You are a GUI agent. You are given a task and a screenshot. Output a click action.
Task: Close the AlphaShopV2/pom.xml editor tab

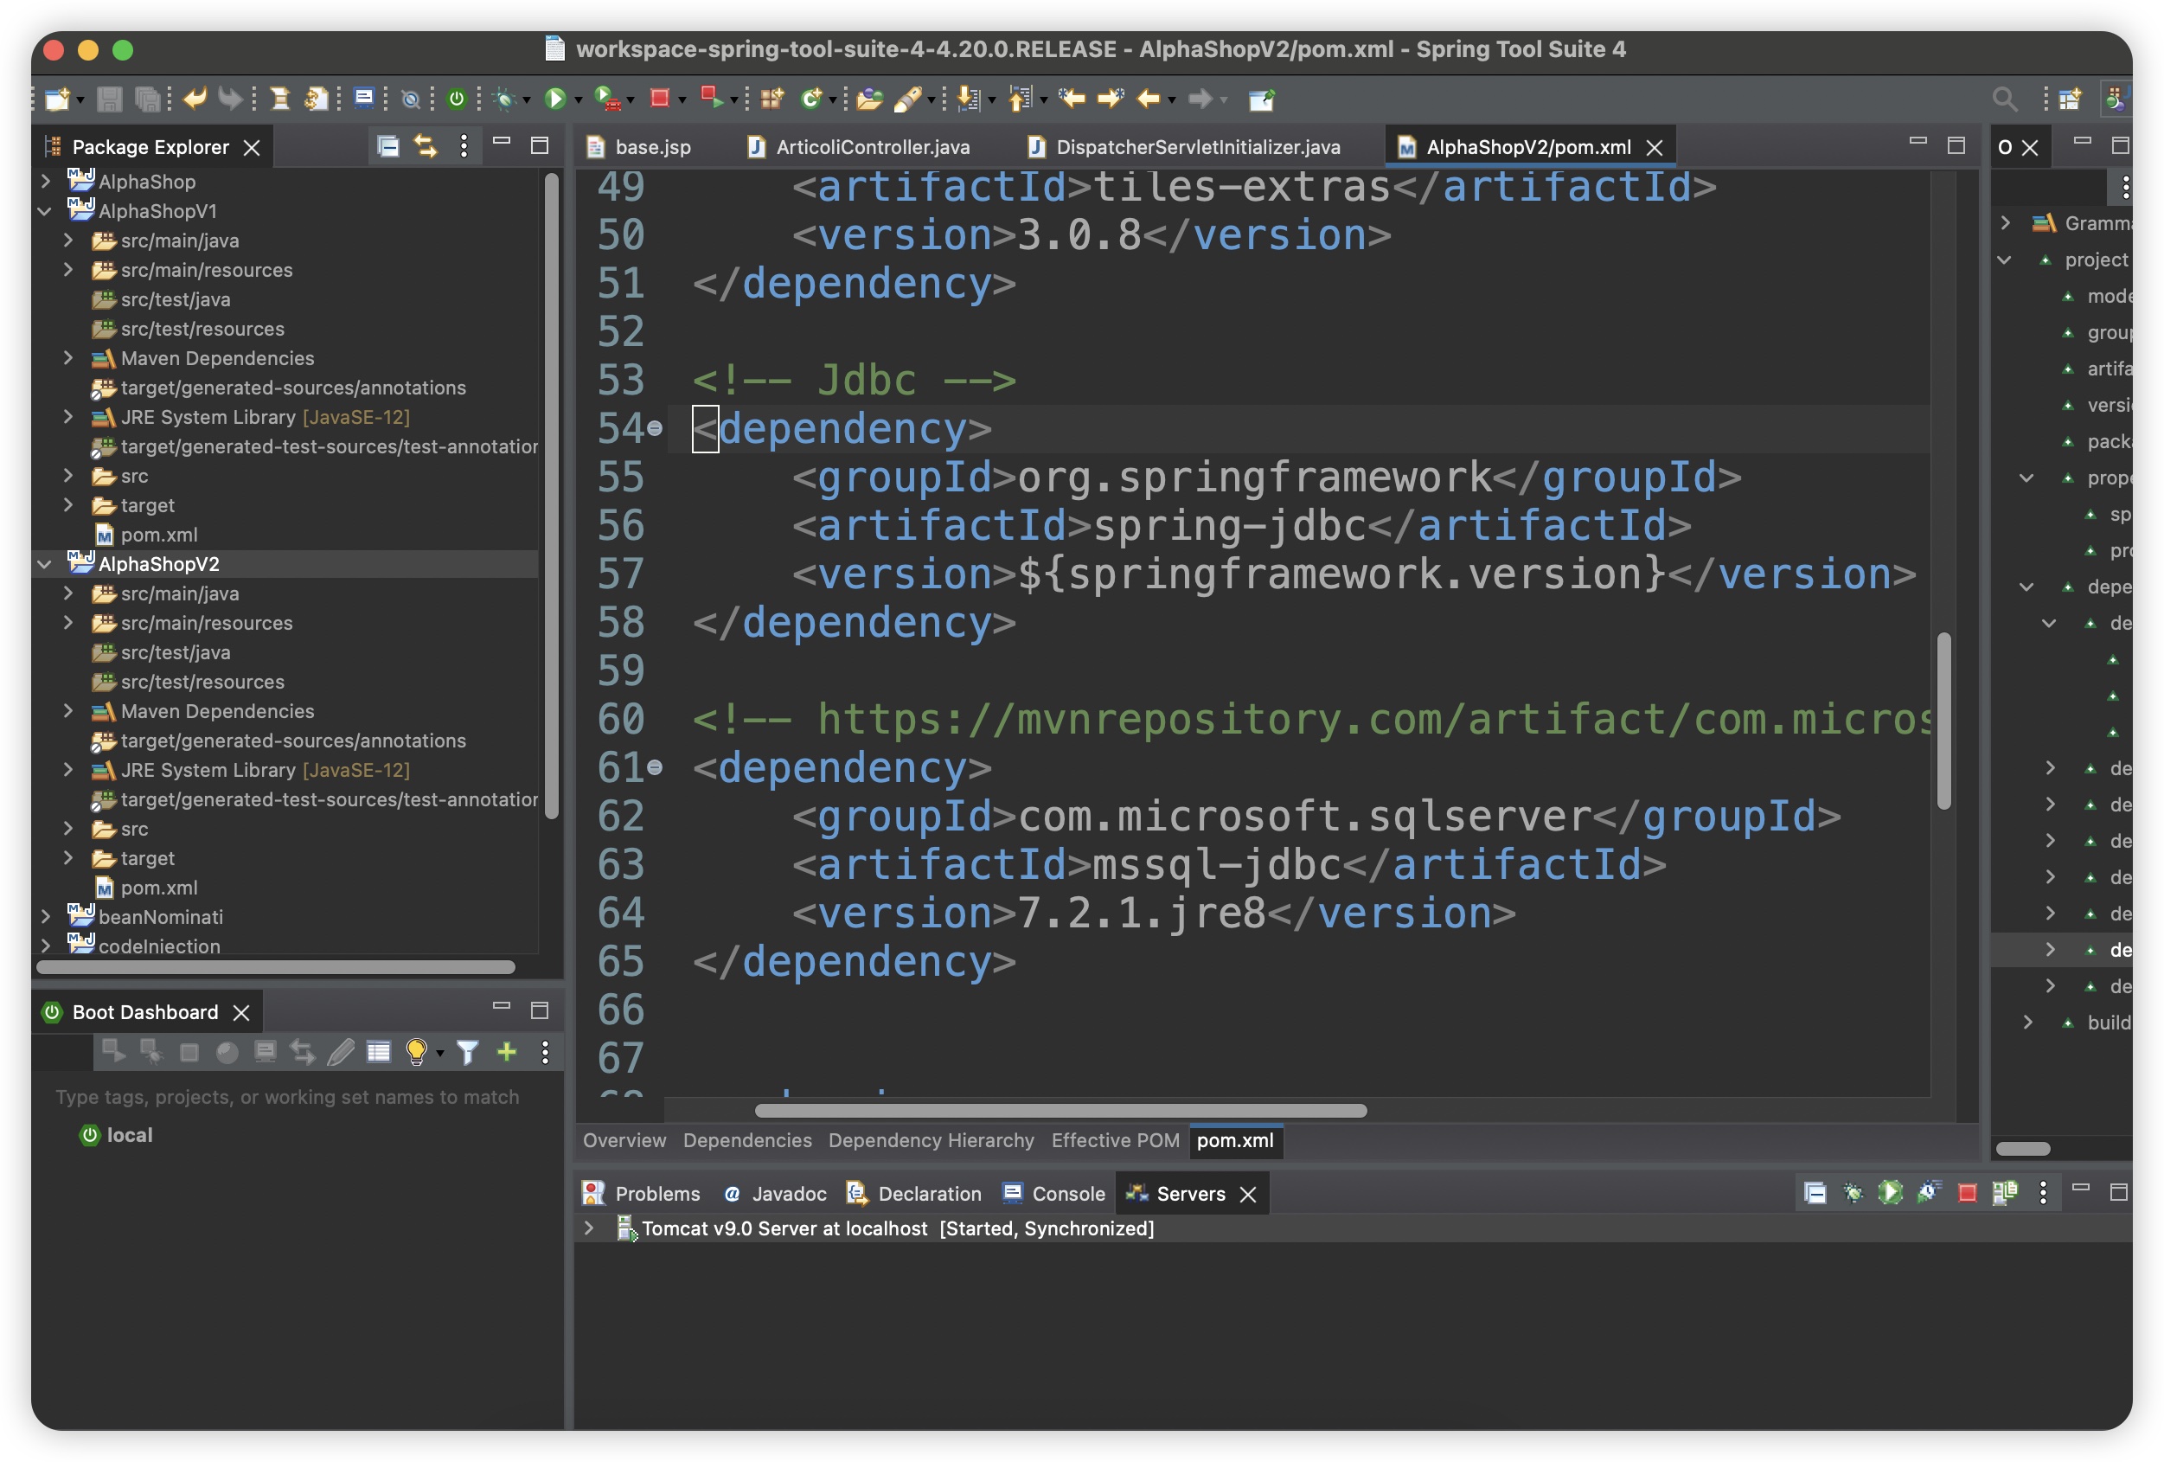click(x=1655, y=147)
